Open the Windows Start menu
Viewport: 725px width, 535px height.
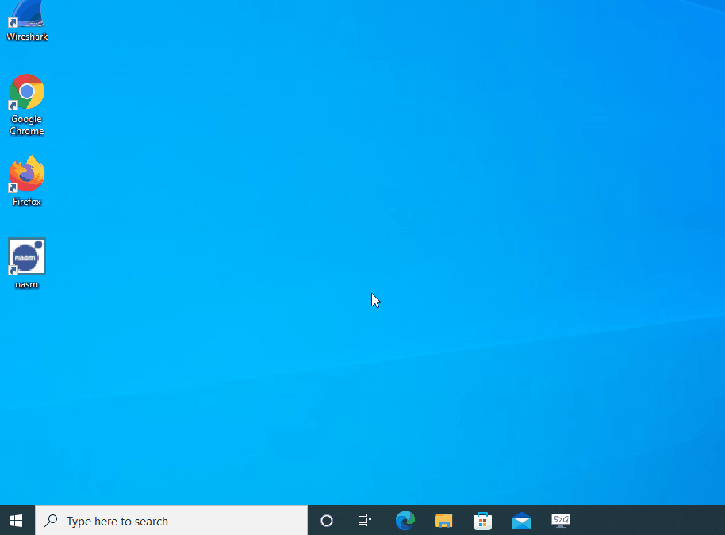(17, 521)
